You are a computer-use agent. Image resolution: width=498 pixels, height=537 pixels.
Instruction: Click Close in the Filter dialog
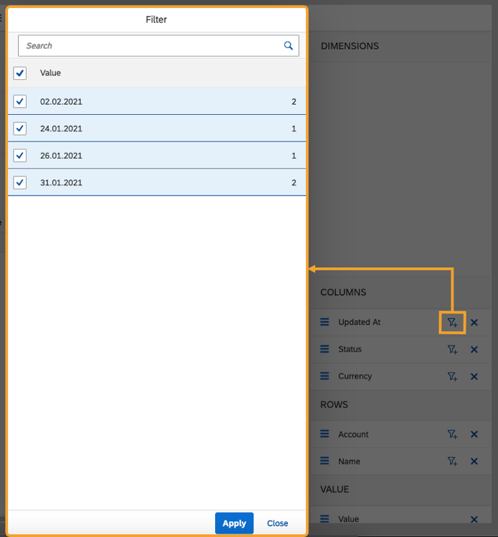[x=278, y=524]
